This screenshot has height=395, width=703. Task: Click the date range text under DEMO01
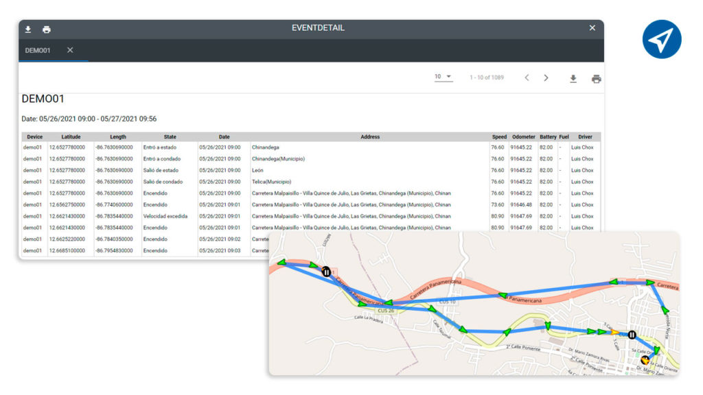pos(89,119)
